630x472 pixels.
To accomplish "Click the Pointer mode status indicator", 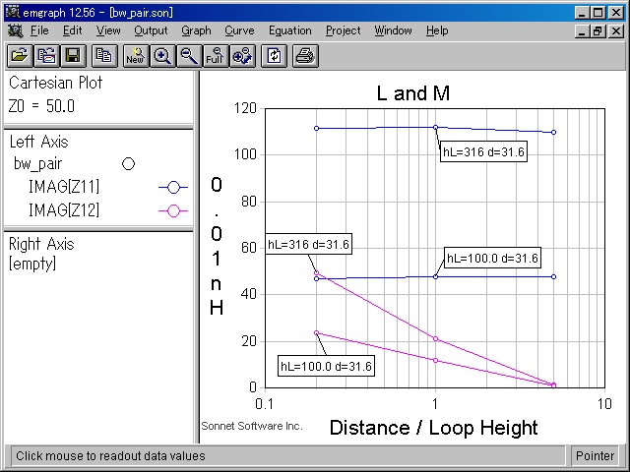I will [x=595, y=456].
